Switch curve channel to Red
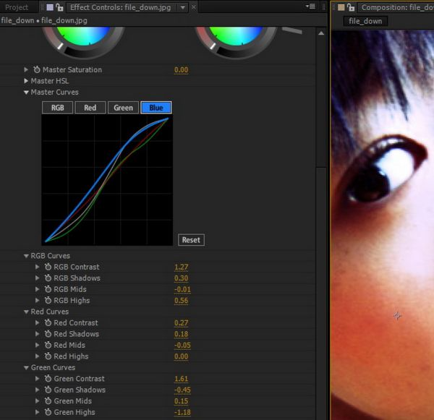Screen dimensions: 434x420 (x=90, y=108)
